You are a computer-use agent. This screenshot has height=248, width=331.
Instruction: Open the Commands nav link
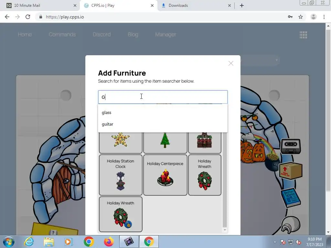tap(62, 34)
